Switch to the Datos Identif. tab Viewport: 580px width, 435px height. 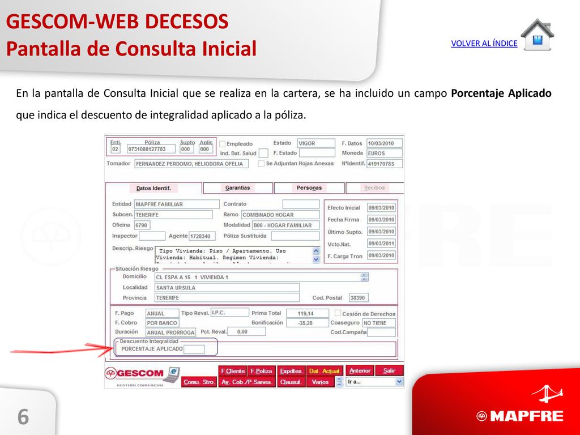pos(154,188)
